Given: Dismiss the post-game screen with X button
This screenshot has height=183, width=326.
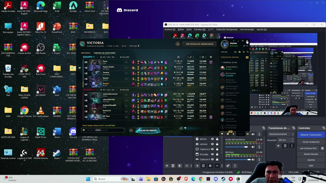Looking at the screenshot, I should 131,130.
